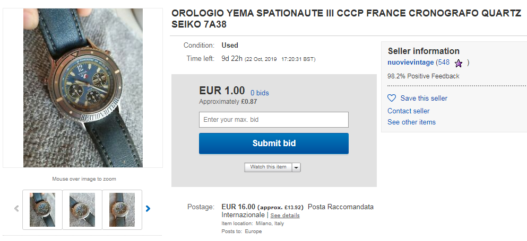Click the previous thumbnails left arrow
Image resolution: width=527 pixels, height=241 pixels.
click(16, 209)
